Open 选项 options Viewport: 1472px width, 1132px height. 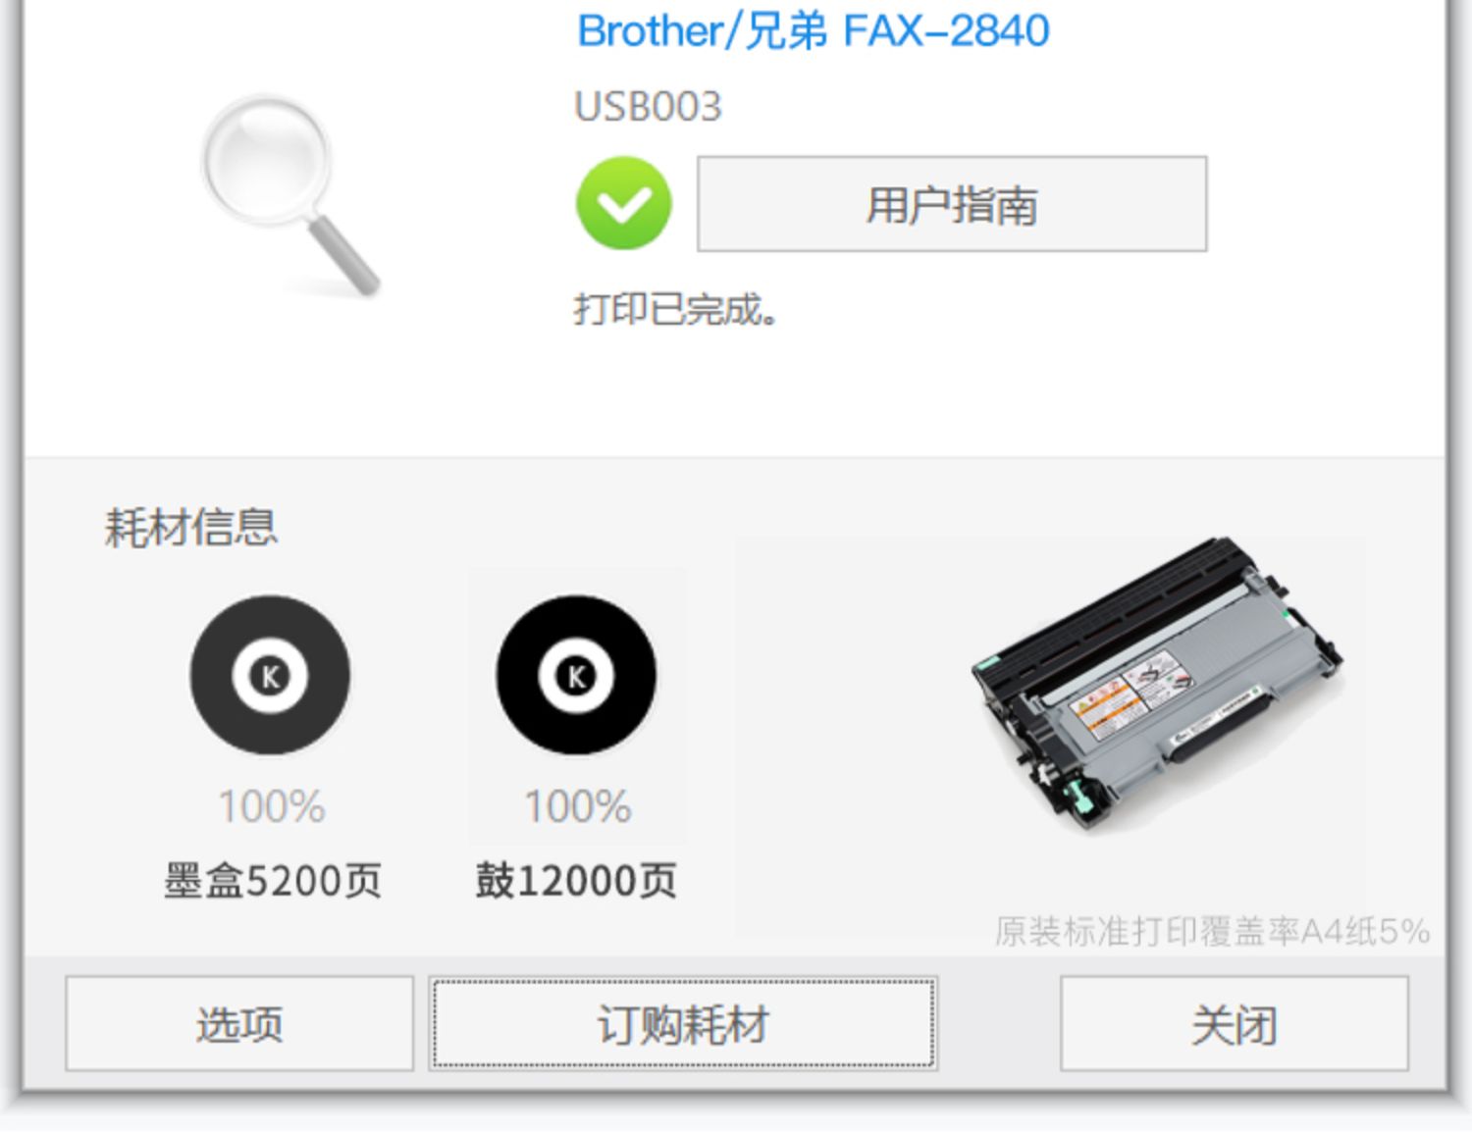(x=239, y=1023)
